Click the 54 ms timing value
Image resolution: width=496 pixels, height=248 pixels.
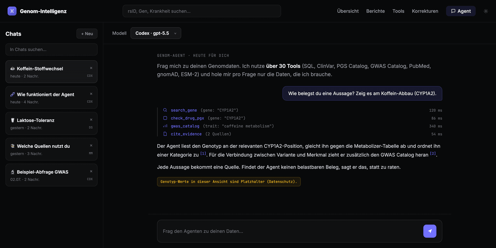coord(437,134)
